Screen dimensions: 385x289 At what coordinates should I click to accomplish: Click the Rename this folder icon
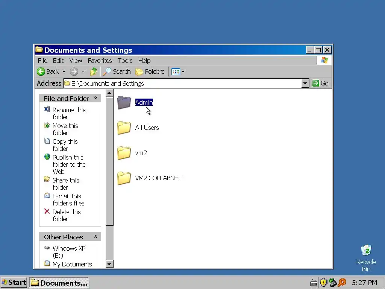(x=47, y=109)
